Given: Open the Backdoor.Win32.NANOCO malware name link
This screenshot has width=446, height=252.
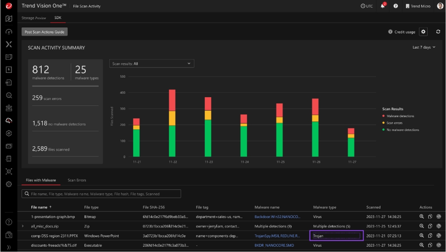Looking at the screenshot, I should click(277, 217).
